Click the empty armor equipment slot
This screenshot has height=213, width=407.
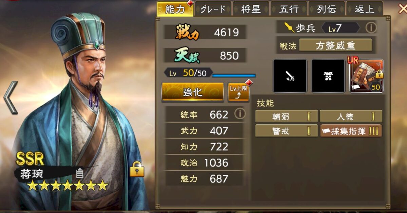click(328, 76)
